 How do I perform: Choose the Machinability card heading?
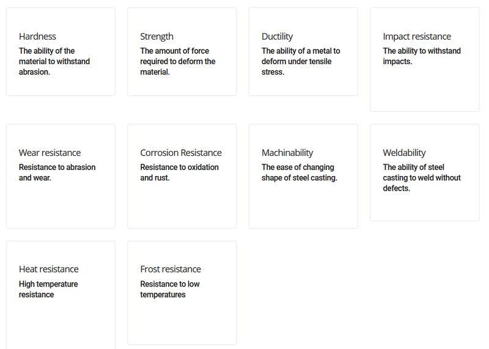tap(287, 153)
